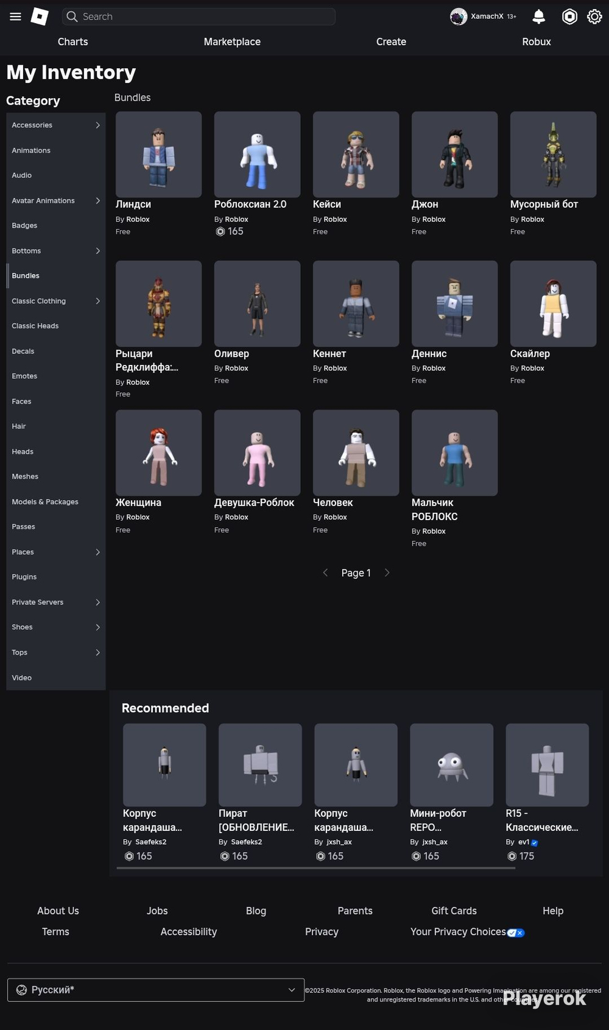The image size is (609, 1030).
Task: Expand the Accessories category chevron
Action: coord(97,125)
